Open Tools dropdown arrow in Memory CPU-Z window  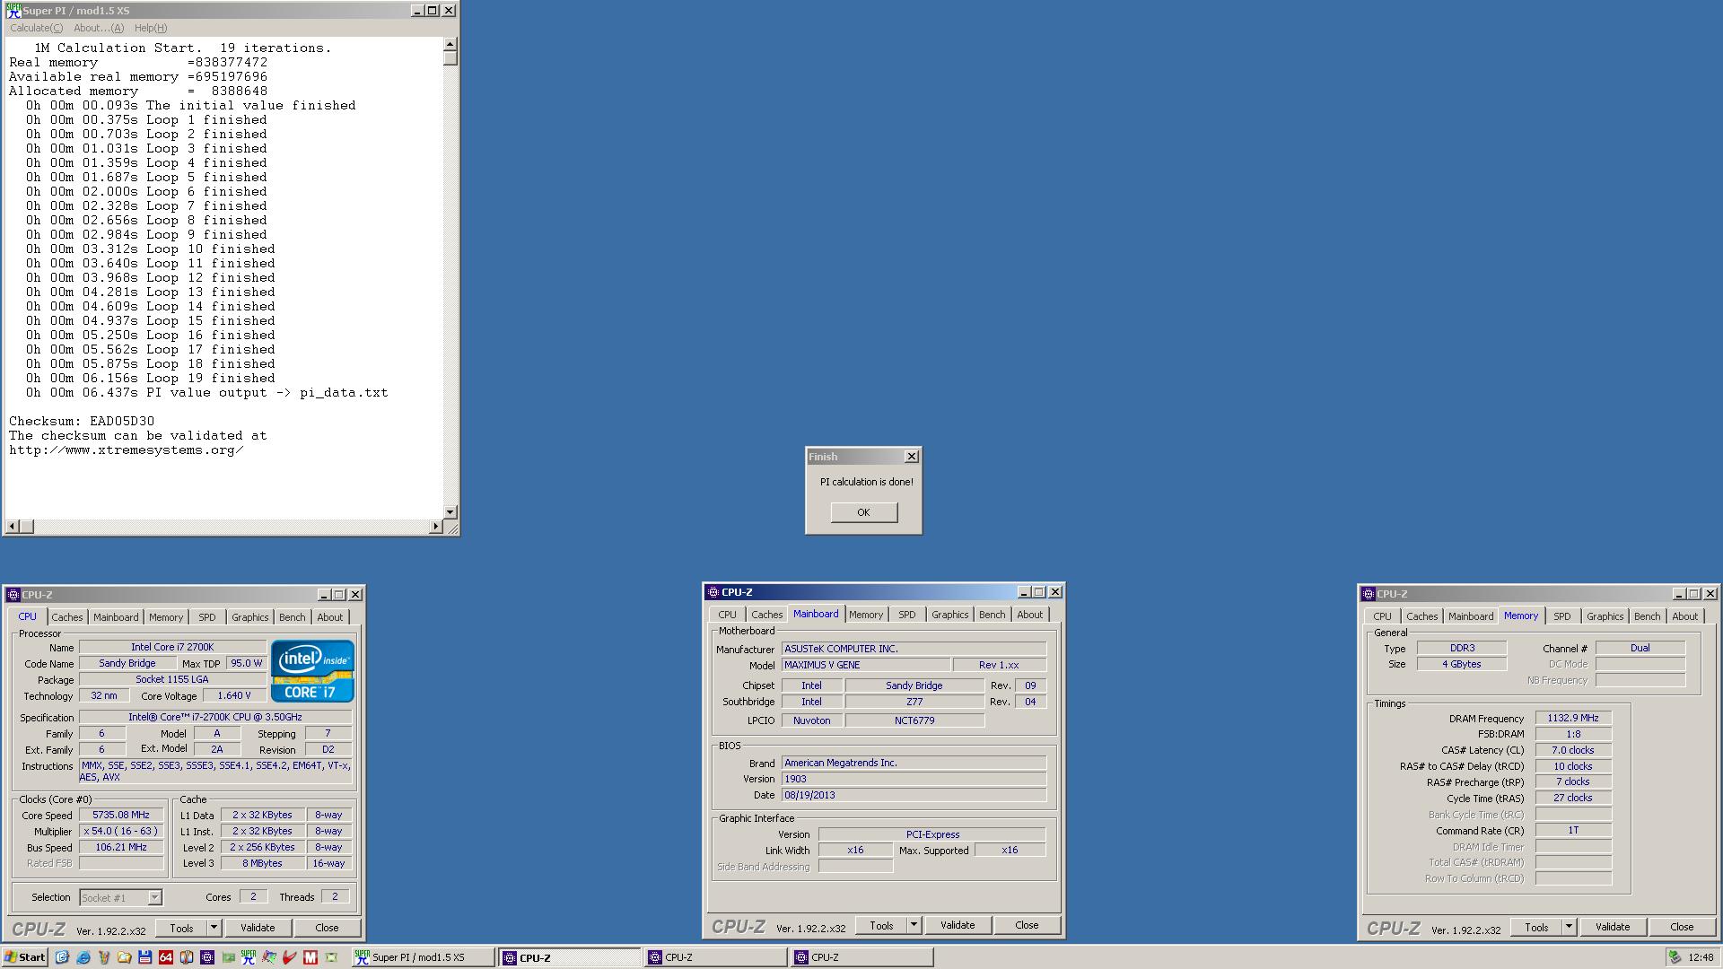(1569, 927)
